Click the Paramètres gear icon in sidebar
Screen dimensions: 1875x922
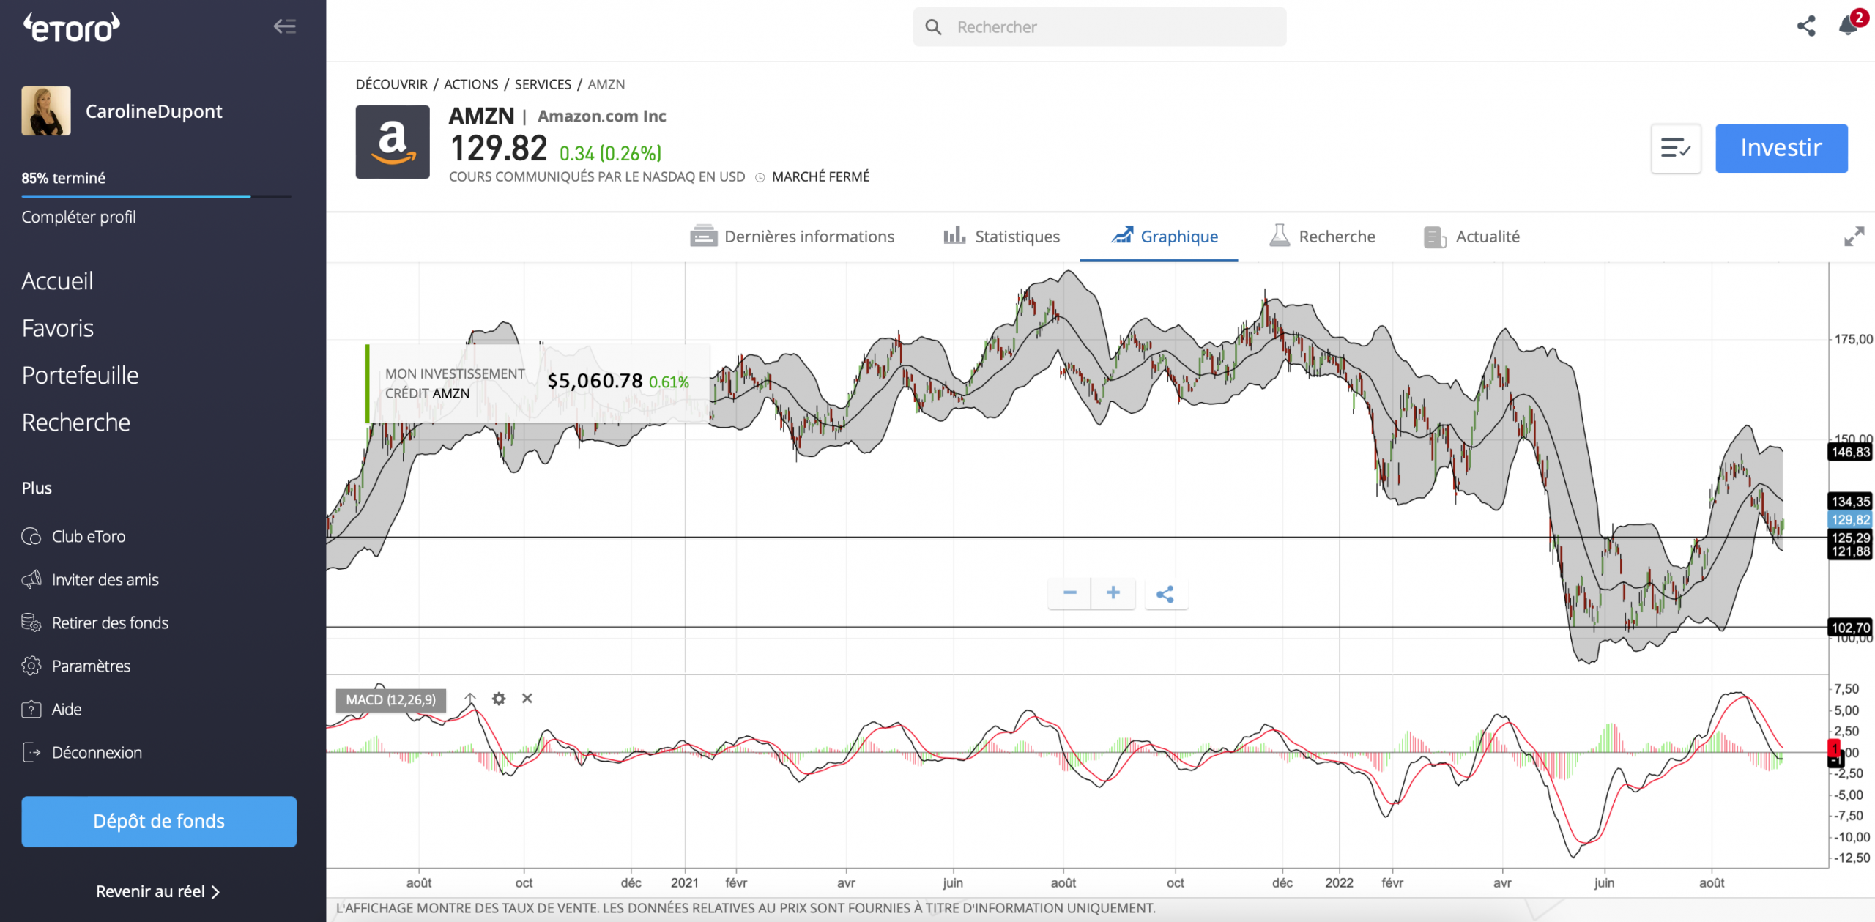click(x=31, y=666)
